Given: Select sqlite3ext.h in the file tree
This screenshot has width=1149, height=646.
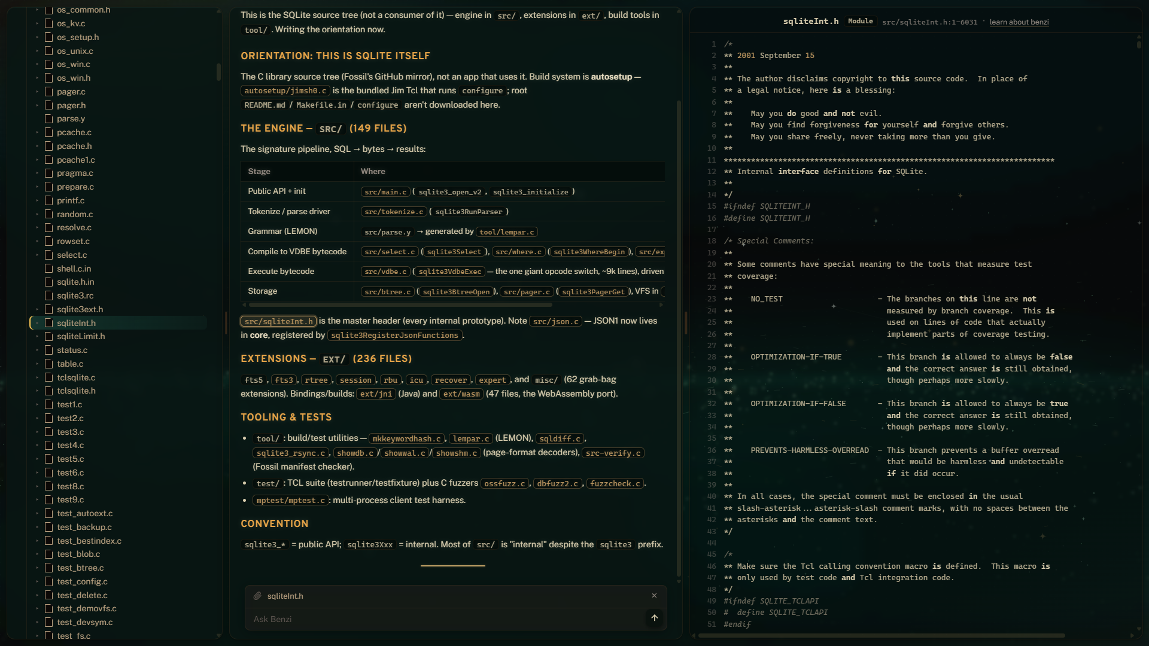Looking at the screenshot, I should pyautogui.click(x=80, y=309).
